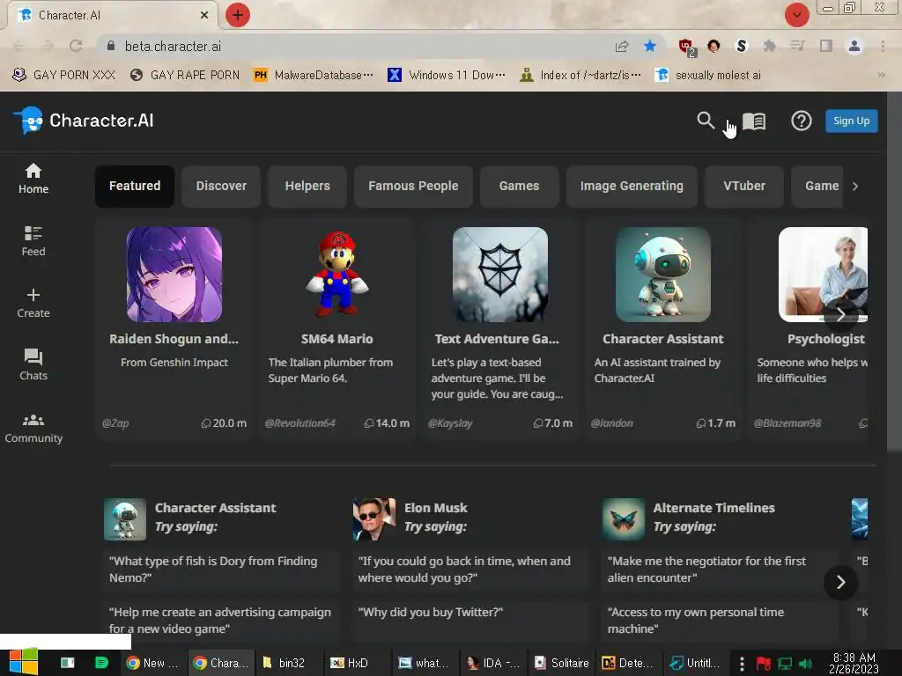Choose the advertising campaign prompt

(x=221, y=621)
